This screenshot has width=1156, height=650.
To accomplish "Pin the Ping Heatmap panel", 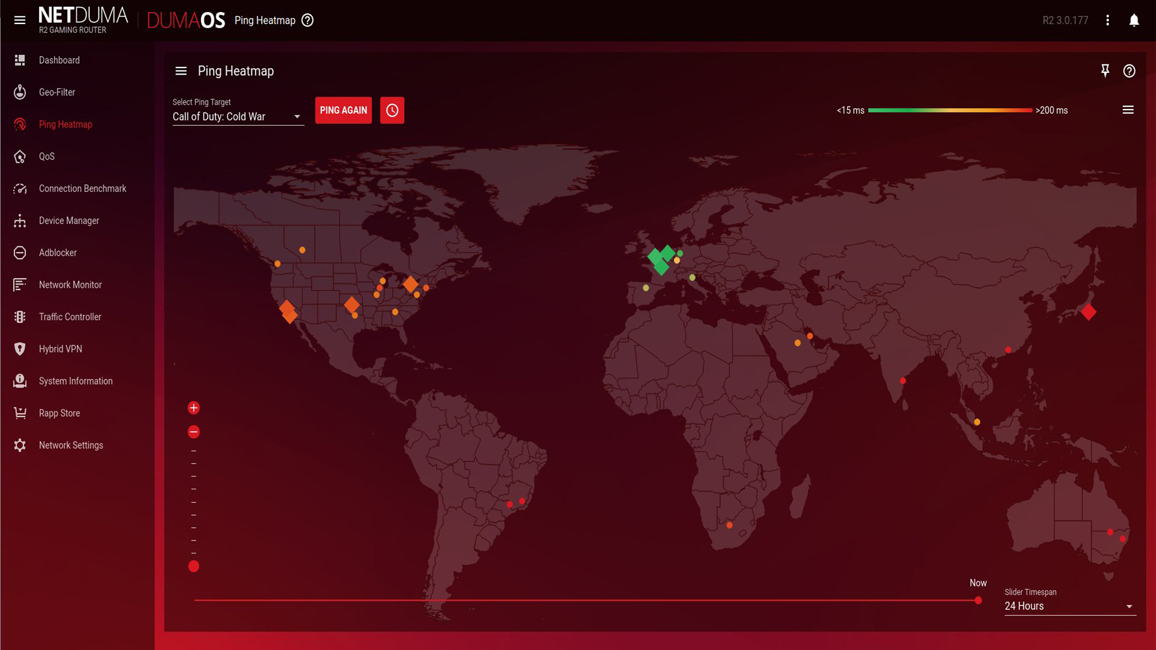I will (1105, 70).
